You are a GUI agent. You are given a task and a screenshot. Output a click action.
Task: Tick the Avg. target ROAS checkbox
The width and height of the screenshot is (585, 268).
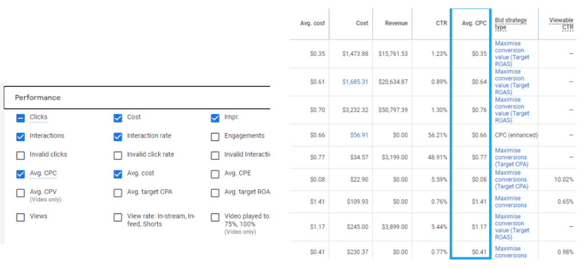(x=215, y=193)
